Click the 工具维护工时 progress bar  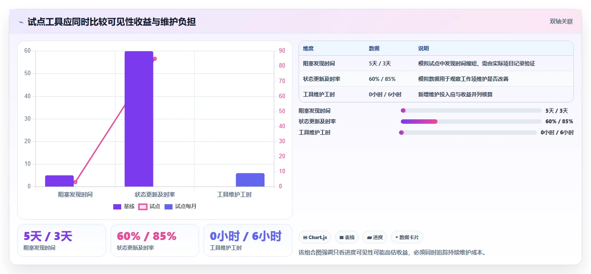coord(468,133)
